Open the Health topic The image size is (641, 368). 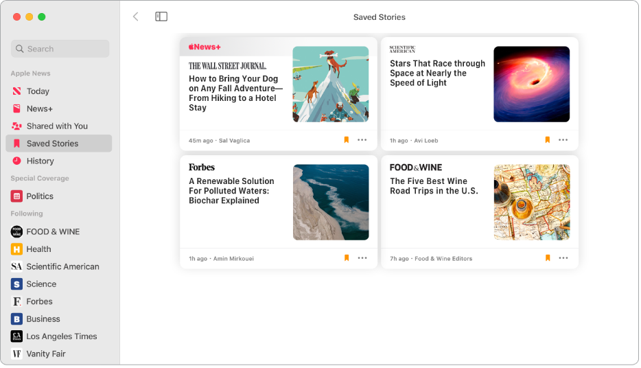tap(59, 249)
